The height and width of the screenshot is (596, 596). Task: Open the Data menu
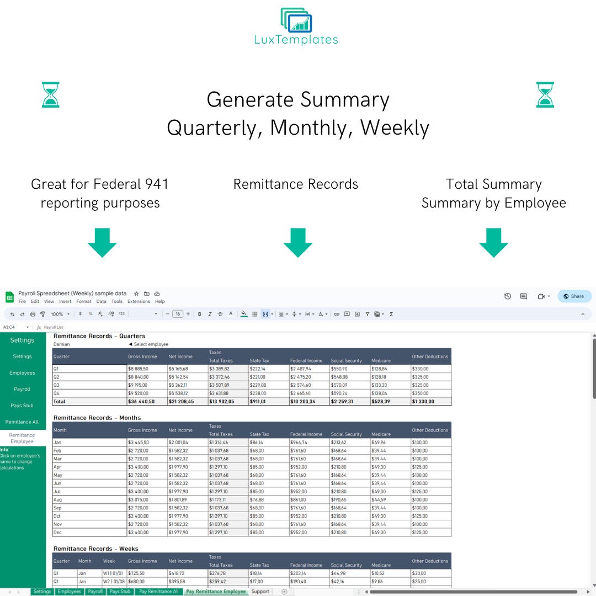(101, 301)
